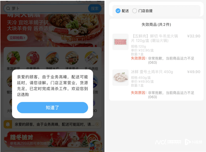Tap the 隆冬派对 promotional banner
Screen dimensions: 206x152
click(x=52, y=139)
